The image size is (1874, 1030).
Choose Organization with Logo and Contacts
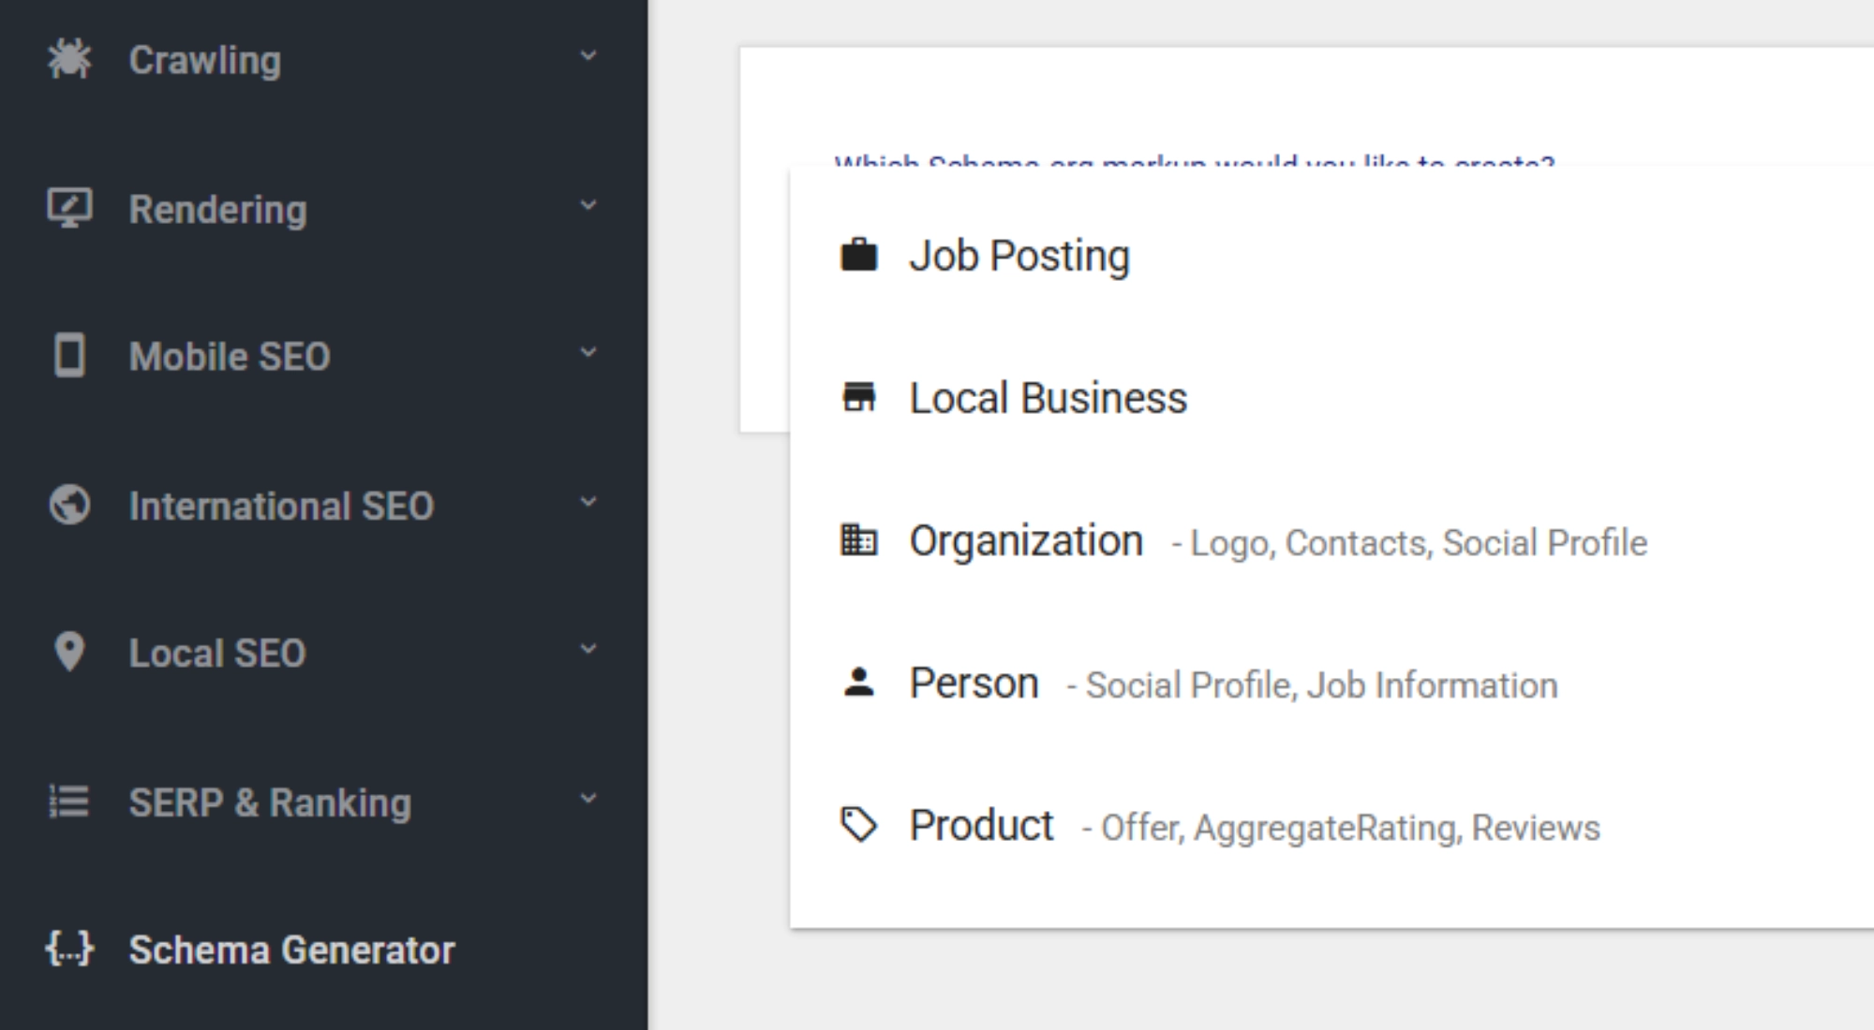point(1025,540)
